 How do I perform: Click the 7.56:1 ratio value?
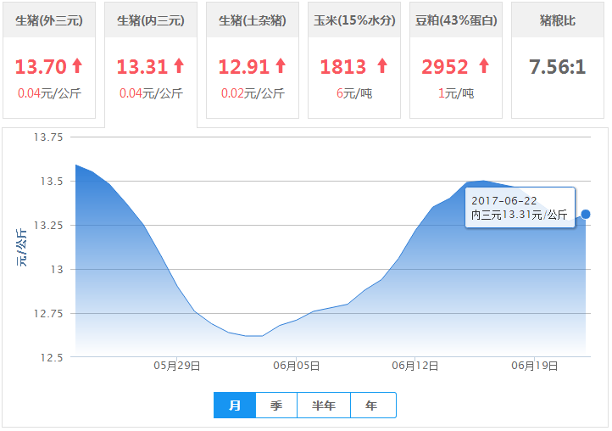click(x=558, y=66)
